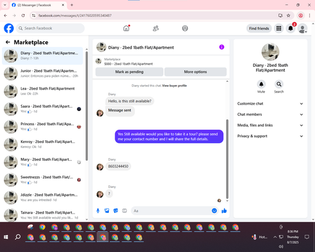Open the Friends icon in top navigation
This screenshot has height=252, width=315.
tap(156, 28)
